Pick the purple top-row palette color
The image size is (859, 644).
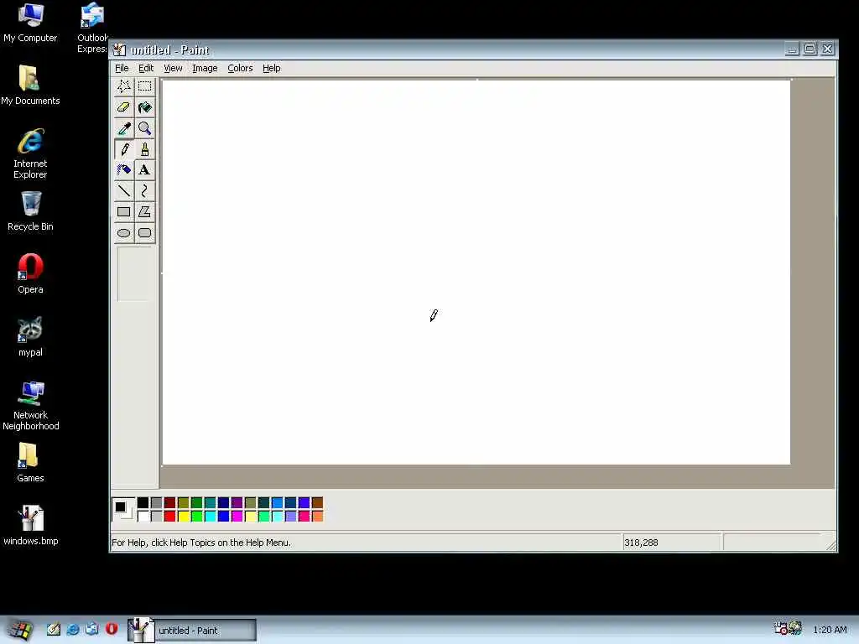(237, 503)
